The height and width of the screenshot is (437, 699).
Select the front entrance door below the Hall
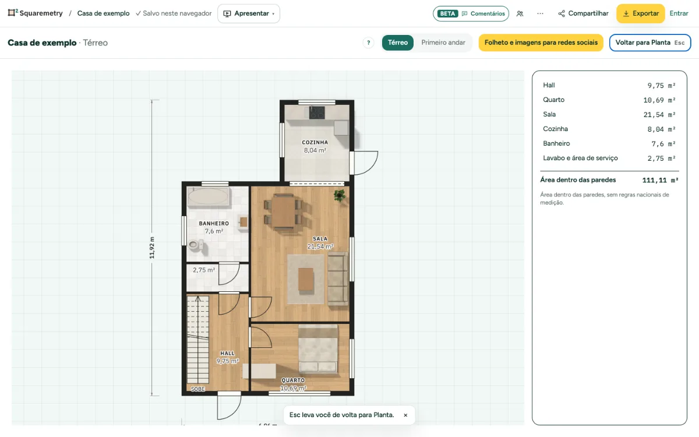[x=229, y=406]
